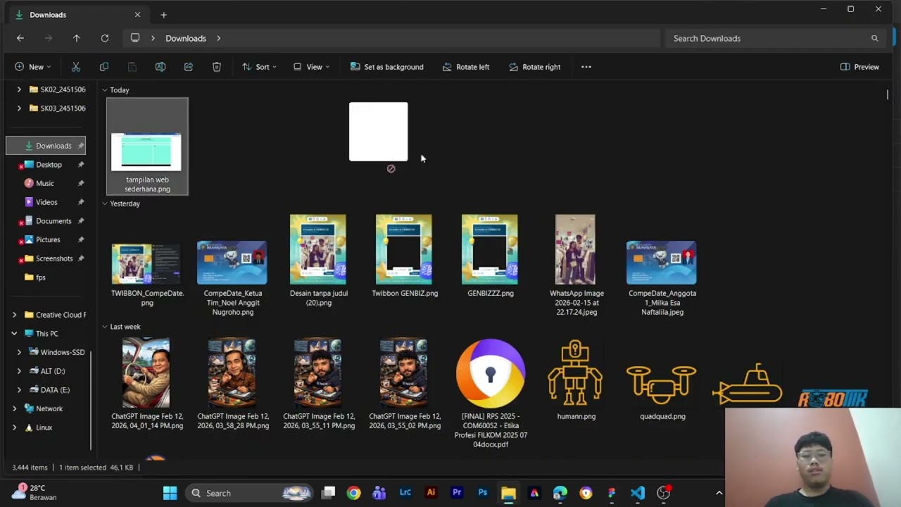Open Lightroom Classic from taskbar
This screenshot has width=901, height=507.
coord(405,493)
